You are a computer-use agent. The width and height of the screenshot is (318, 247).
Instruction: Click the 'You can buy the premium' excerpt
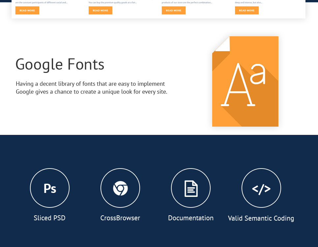coord(113,2)
